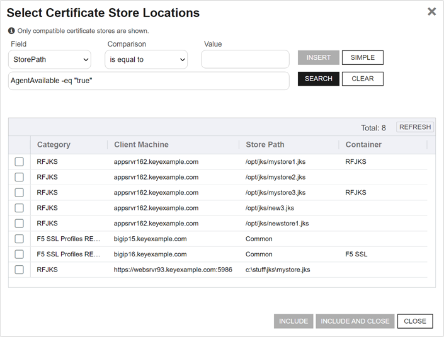Expand the Comparison dropdown 'is equal to'
The height and width of the screenshot is (337, 444).
146,60
